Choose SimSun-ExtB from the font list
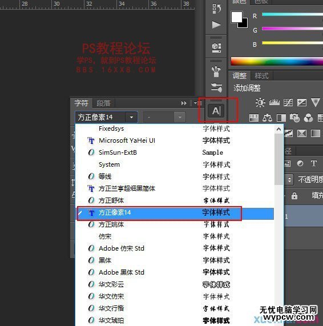Screen dimensions: 323x326 [x=175, y=152]
